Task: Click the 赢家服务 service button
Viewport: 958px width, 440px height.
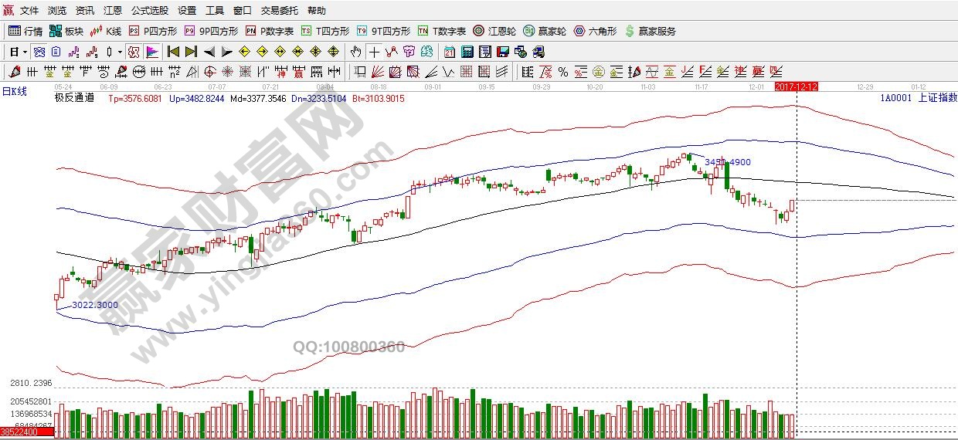Action: pos(650,32)
